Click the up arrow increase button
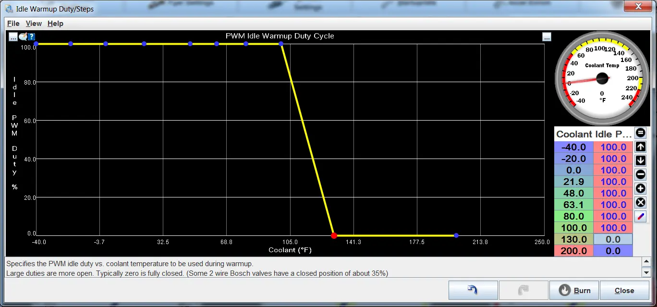The height and width of the screenshot is (307, 657). click(640, 147)
